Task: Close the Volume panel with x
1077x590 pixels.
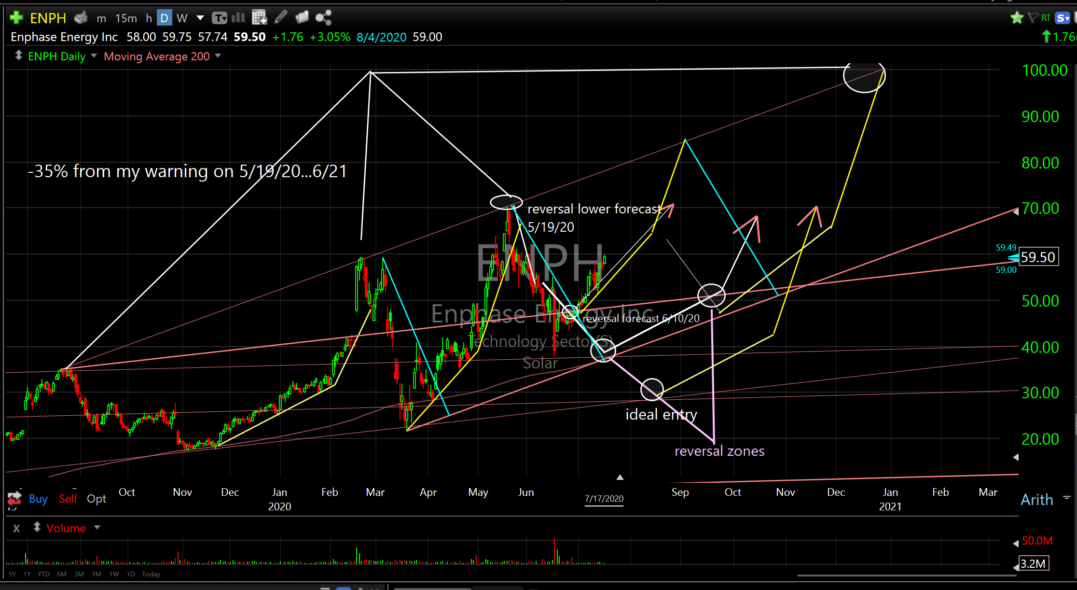Action: [x=16, y=528]
